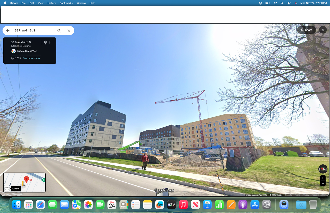
Task: Open the History menu
Action: click(52, 3)
